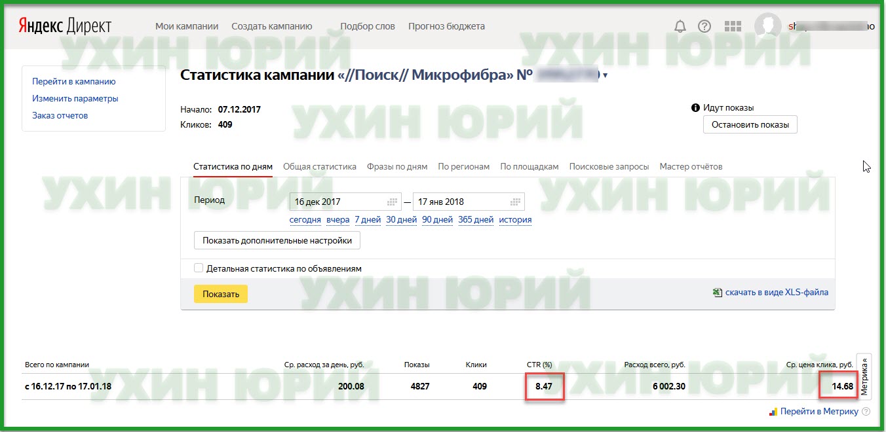Image resolution: width=886 pixels, height=432 pixels.
Task: Open Прогноз бюджета menu item
Action: pos(446,27)
